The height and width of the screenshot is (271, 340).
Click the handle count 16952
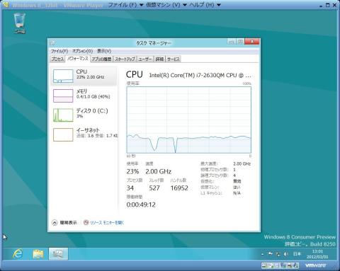point(179,188)
